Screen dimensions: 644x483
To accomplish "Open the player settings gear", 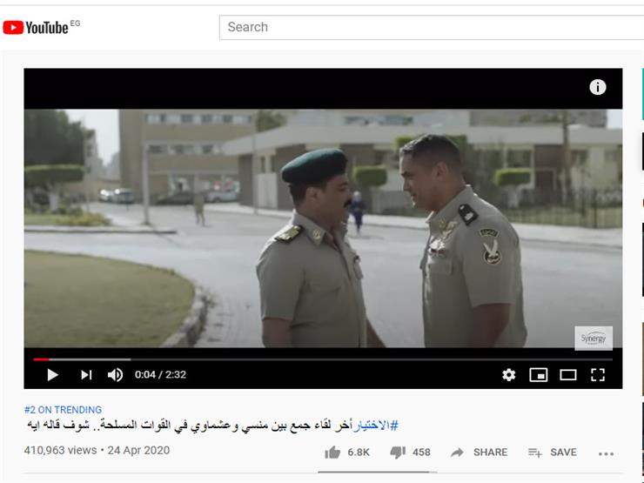I will point(508,374).
